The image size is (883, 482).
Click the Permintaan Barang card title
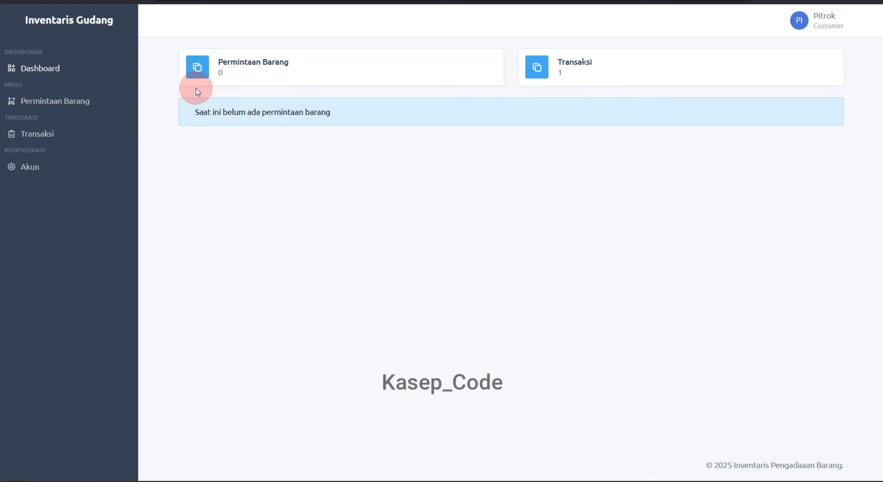253,62
